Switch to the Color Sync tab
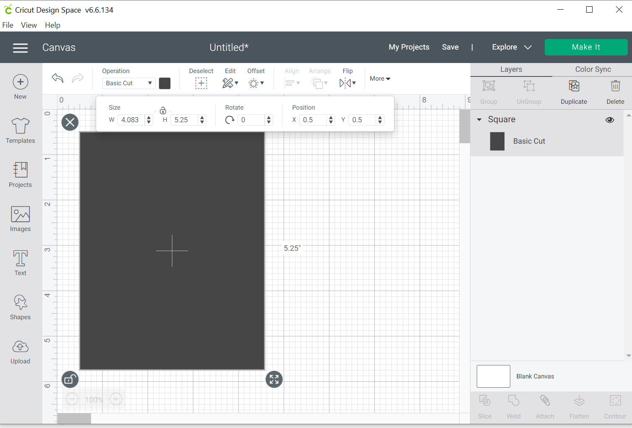Viewport: 632px width, 428px height. (x=593, y=69)
